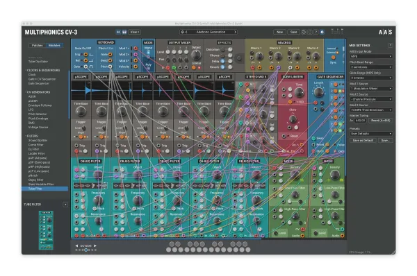Viewport: 417px width, 276px height.
Task: Toggle the Chorus effect on/off button
Action: click(222, 55)
